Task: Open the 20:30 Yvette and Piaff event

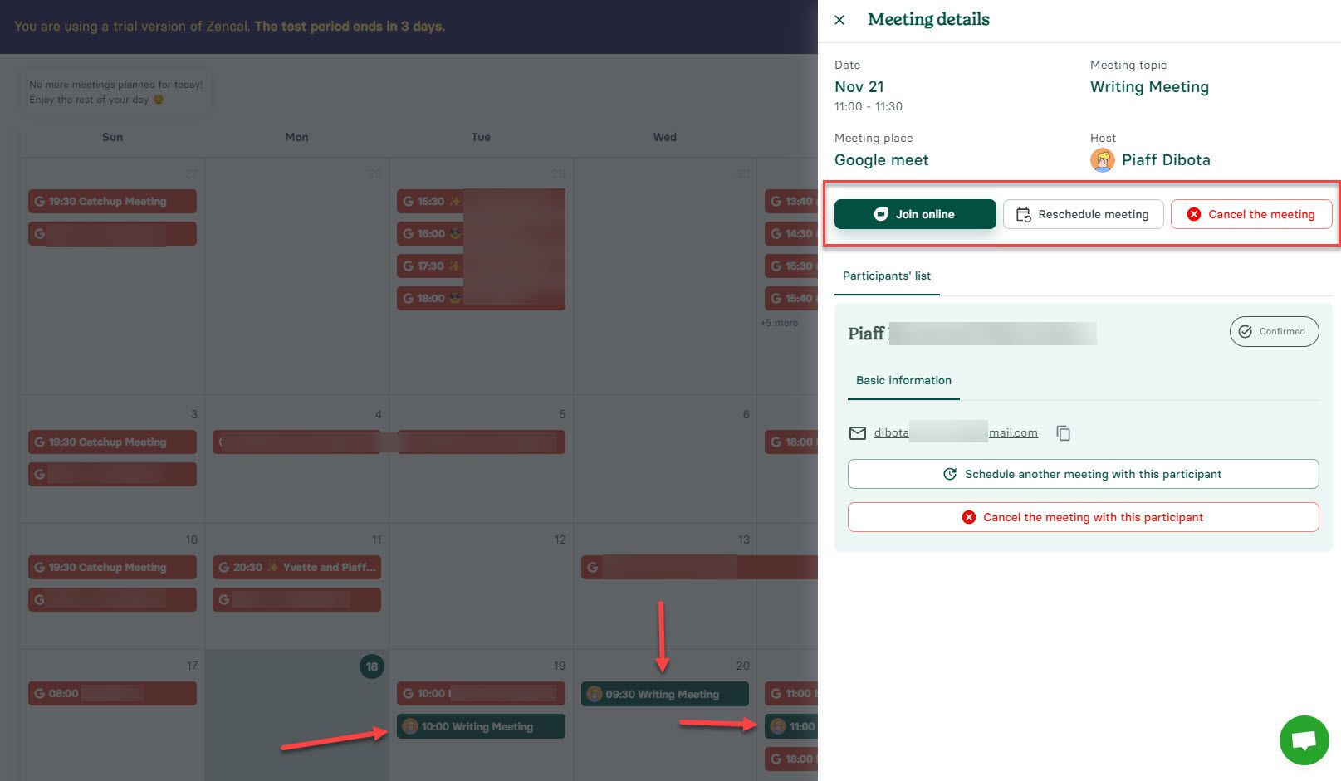Action: 296,568
